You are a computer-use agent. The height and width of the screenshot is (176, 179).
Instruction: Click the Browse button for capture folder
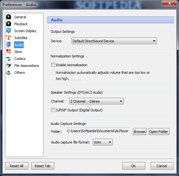click(140, 132)
